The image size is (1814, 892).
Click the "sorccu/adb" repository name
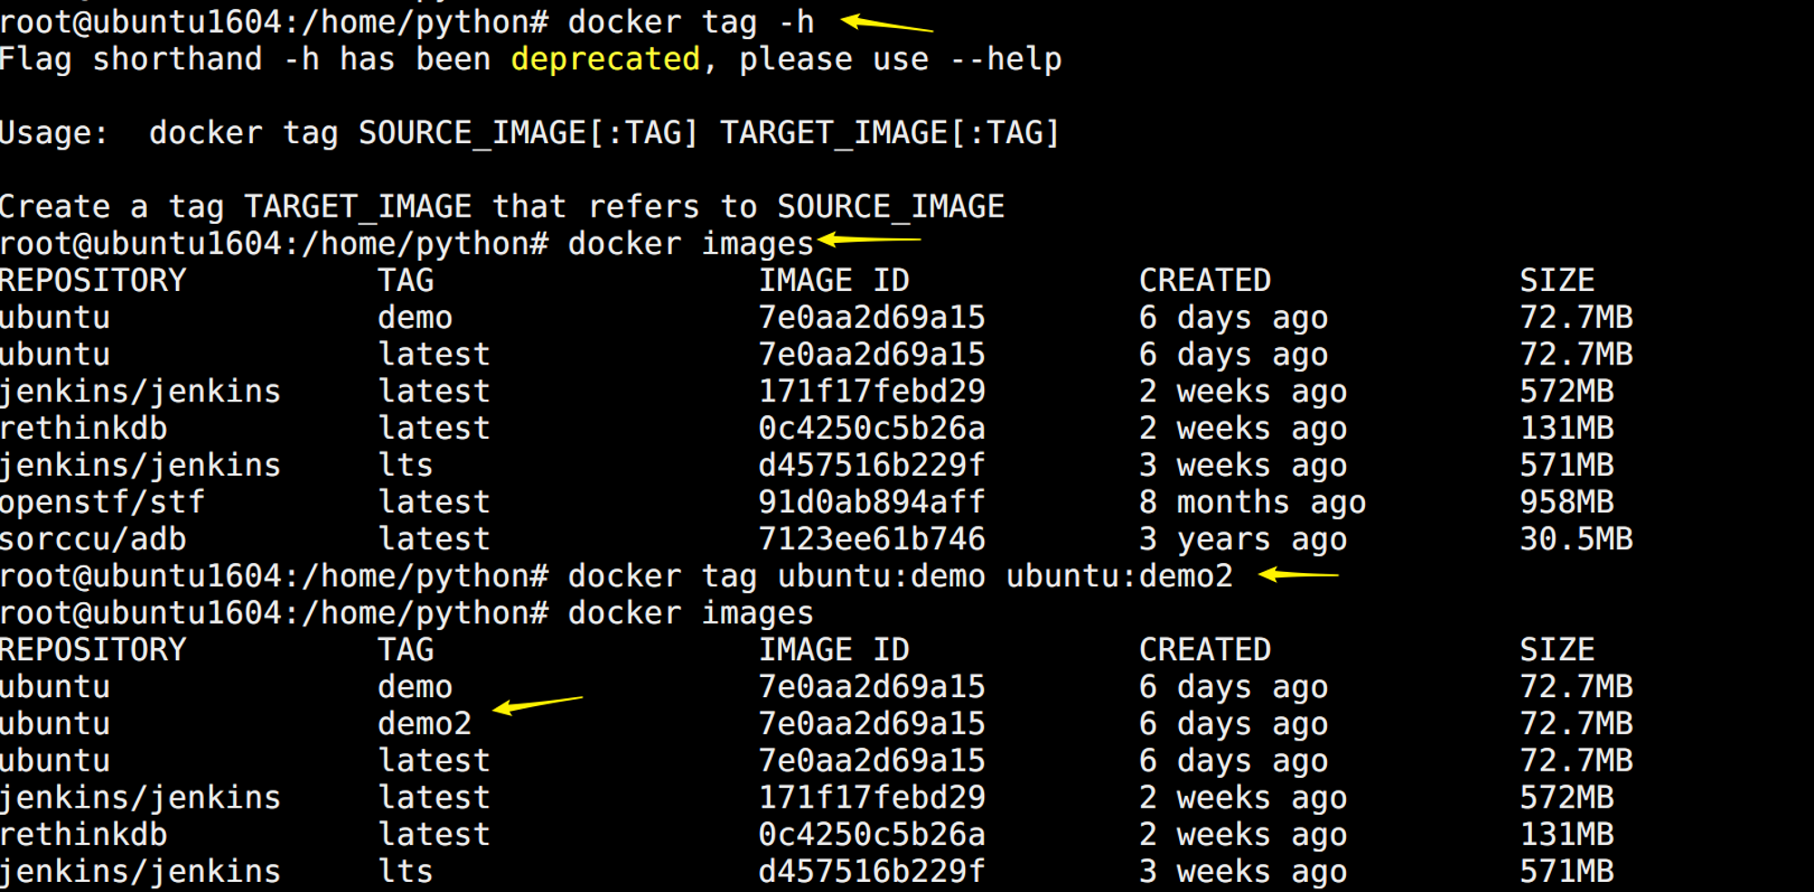(x=93, y=539)
